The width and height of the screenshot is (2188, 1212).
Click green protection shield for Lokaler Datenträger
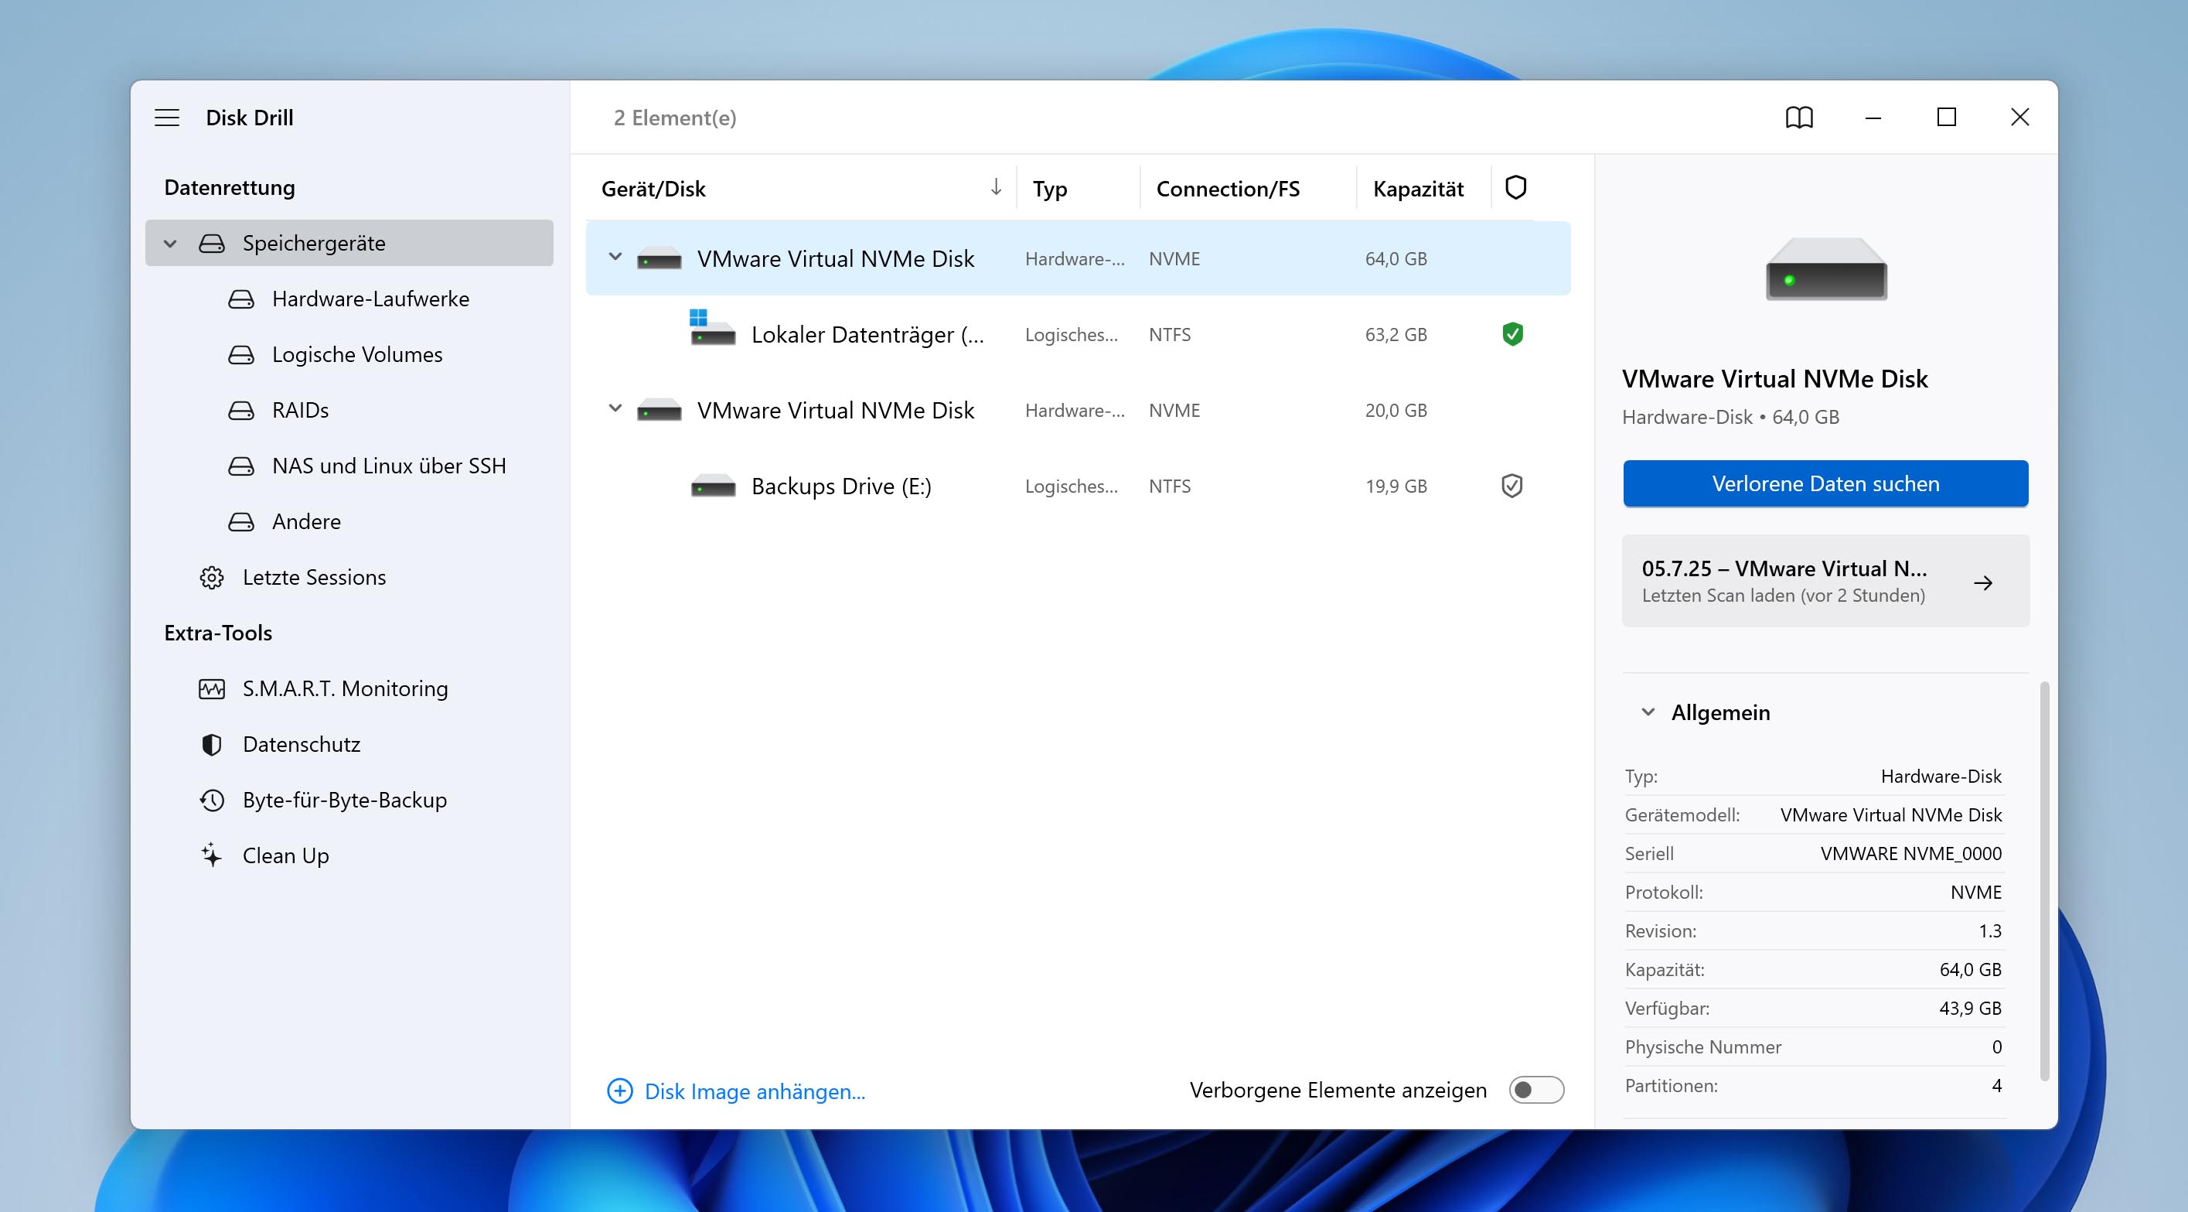(1513, 334)
